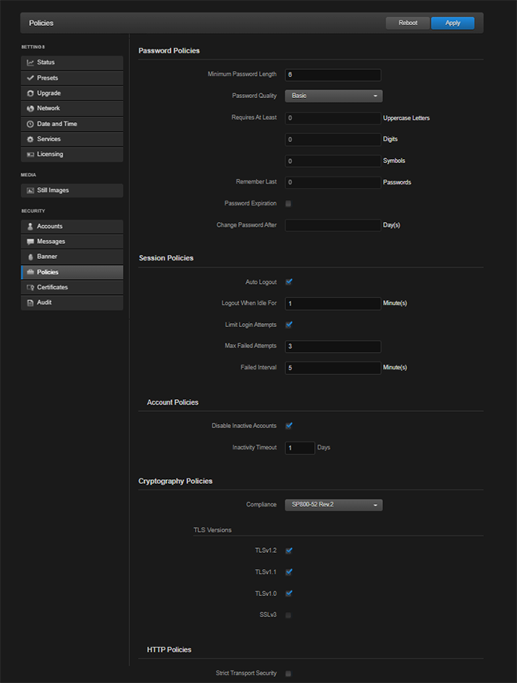
Task: Toggle the Strict Transport Security checkbox
Action: coord(288,674)
